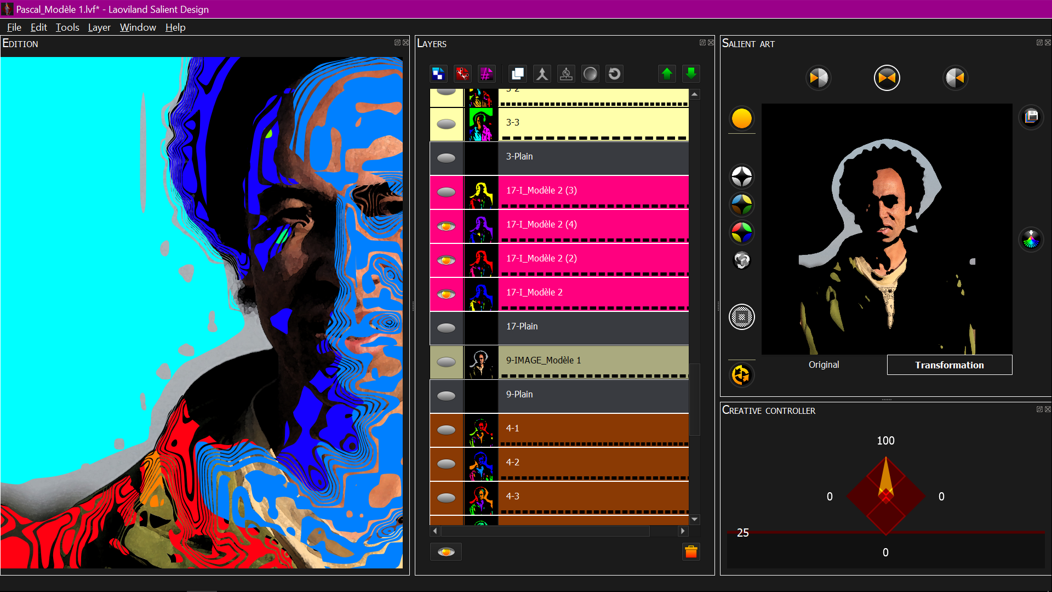Delete layer with orange trash icon
This screenshot has width=1052, height=592.
tap(691, 552)
